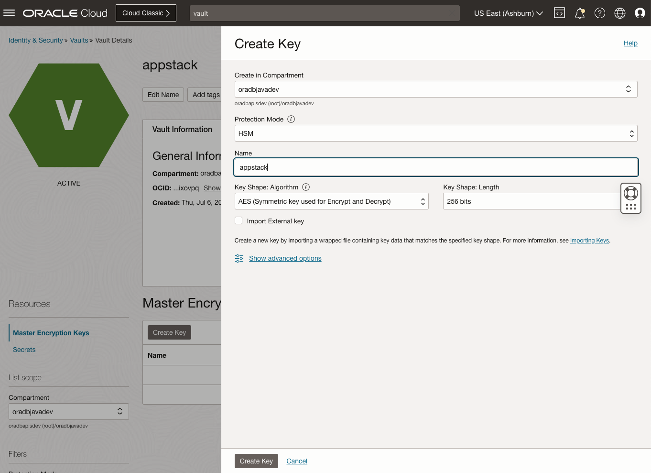Open Key Shape Algorithm dropdown
Image resolution: width=651 pixels, height=473 pixels.
pyautogui.click(x=332, y=201)
